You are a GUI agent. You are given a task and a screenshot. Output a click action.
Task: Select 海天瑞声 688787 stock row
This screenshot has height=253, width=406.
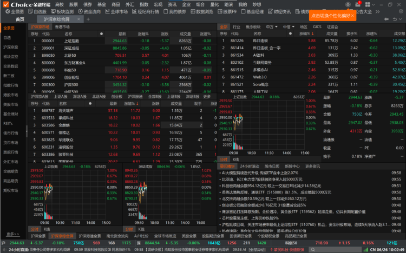coord(122,110)
